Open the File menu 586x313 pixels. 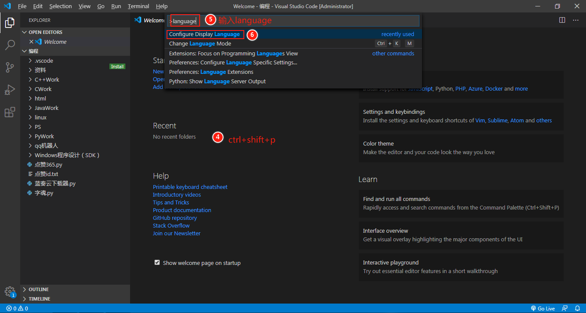pyautogui.click(x=22, y=6)
